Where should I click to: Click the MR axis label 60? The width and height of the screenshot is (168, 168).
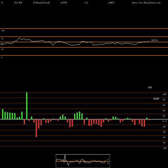[164, 105]
